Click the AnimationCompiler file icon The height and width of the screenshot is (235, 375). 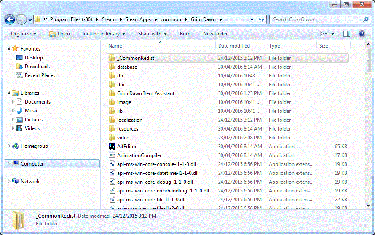(112, 155)
